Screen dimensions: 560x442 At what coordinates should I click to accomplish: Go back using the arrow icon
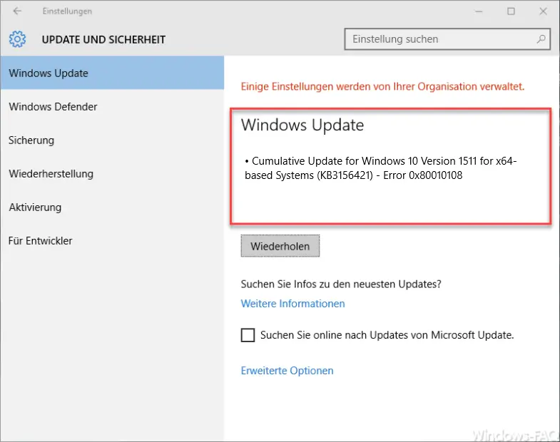coord(17,11)
